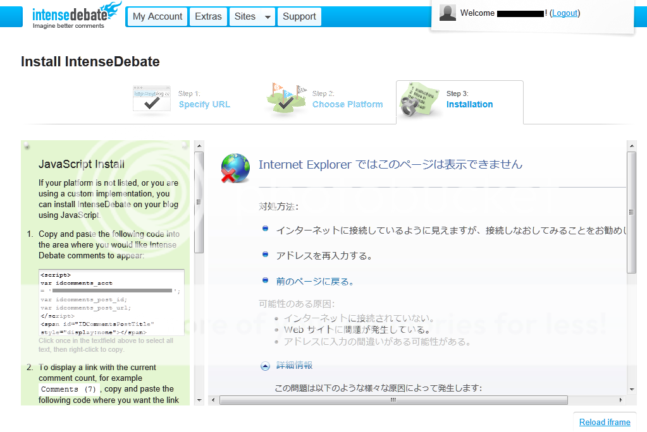
Task: Click the iframe scroll up arrow
Action: pyautogui.click(x=632, y=145)
